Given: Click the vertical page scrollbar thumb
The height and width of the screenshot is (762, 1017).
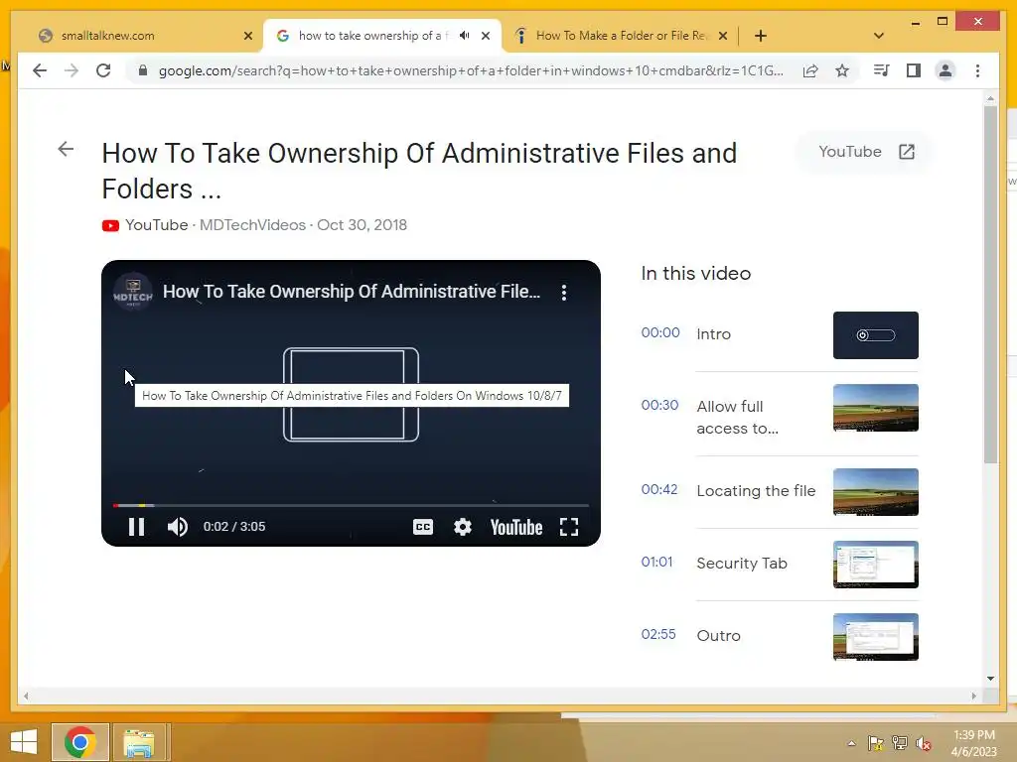Looking at the screenshot, I should [990, 285].
